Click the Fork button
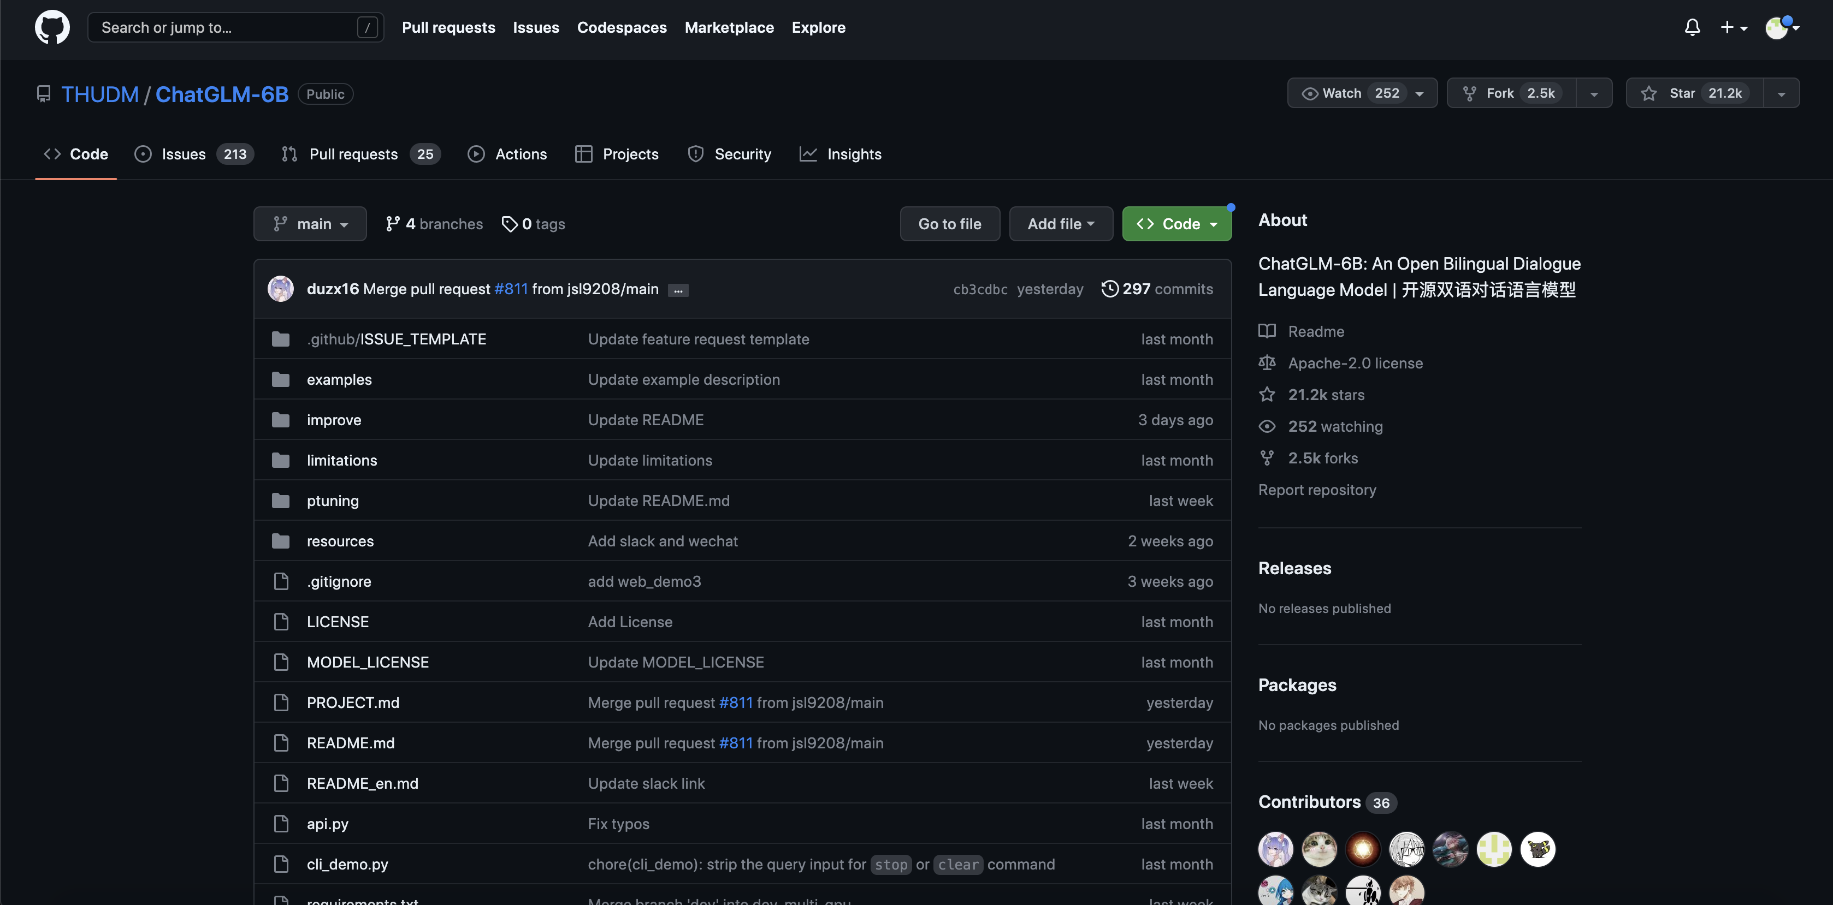 (x=1511, y=93)
